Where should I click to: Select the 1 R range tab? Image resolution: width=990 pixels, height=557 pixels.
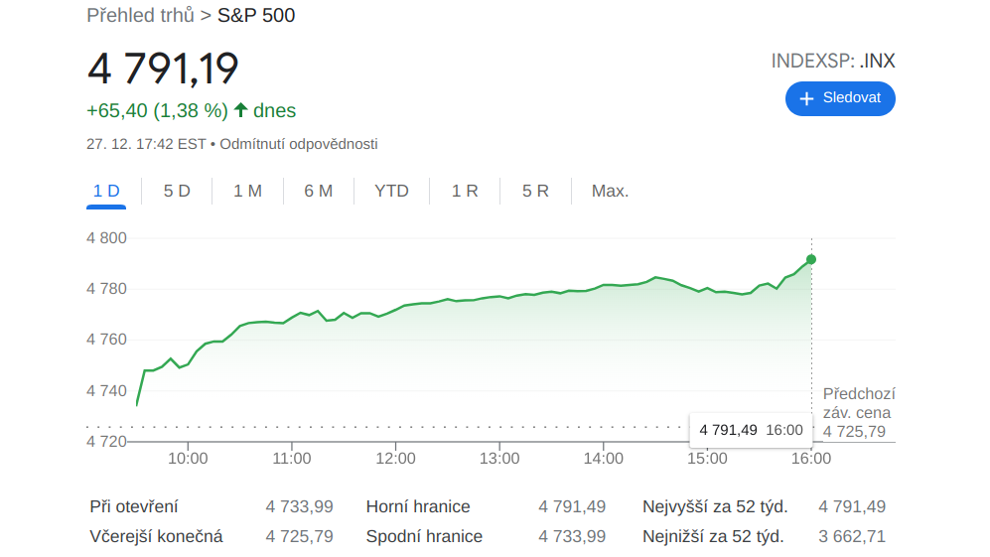(x=465, y=192)
